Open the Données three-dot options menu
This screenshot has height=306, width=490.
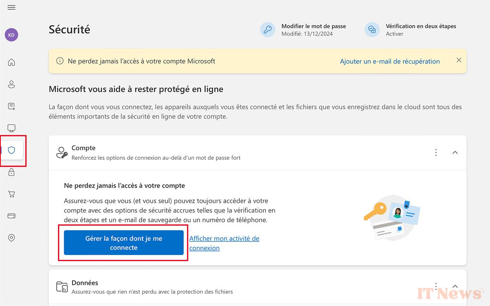(x=436, y=286)
